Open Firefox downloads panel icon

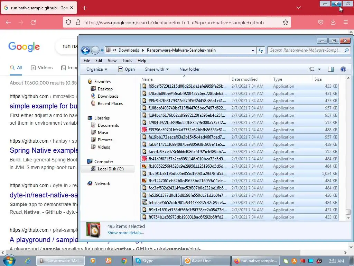click(333, 22)
